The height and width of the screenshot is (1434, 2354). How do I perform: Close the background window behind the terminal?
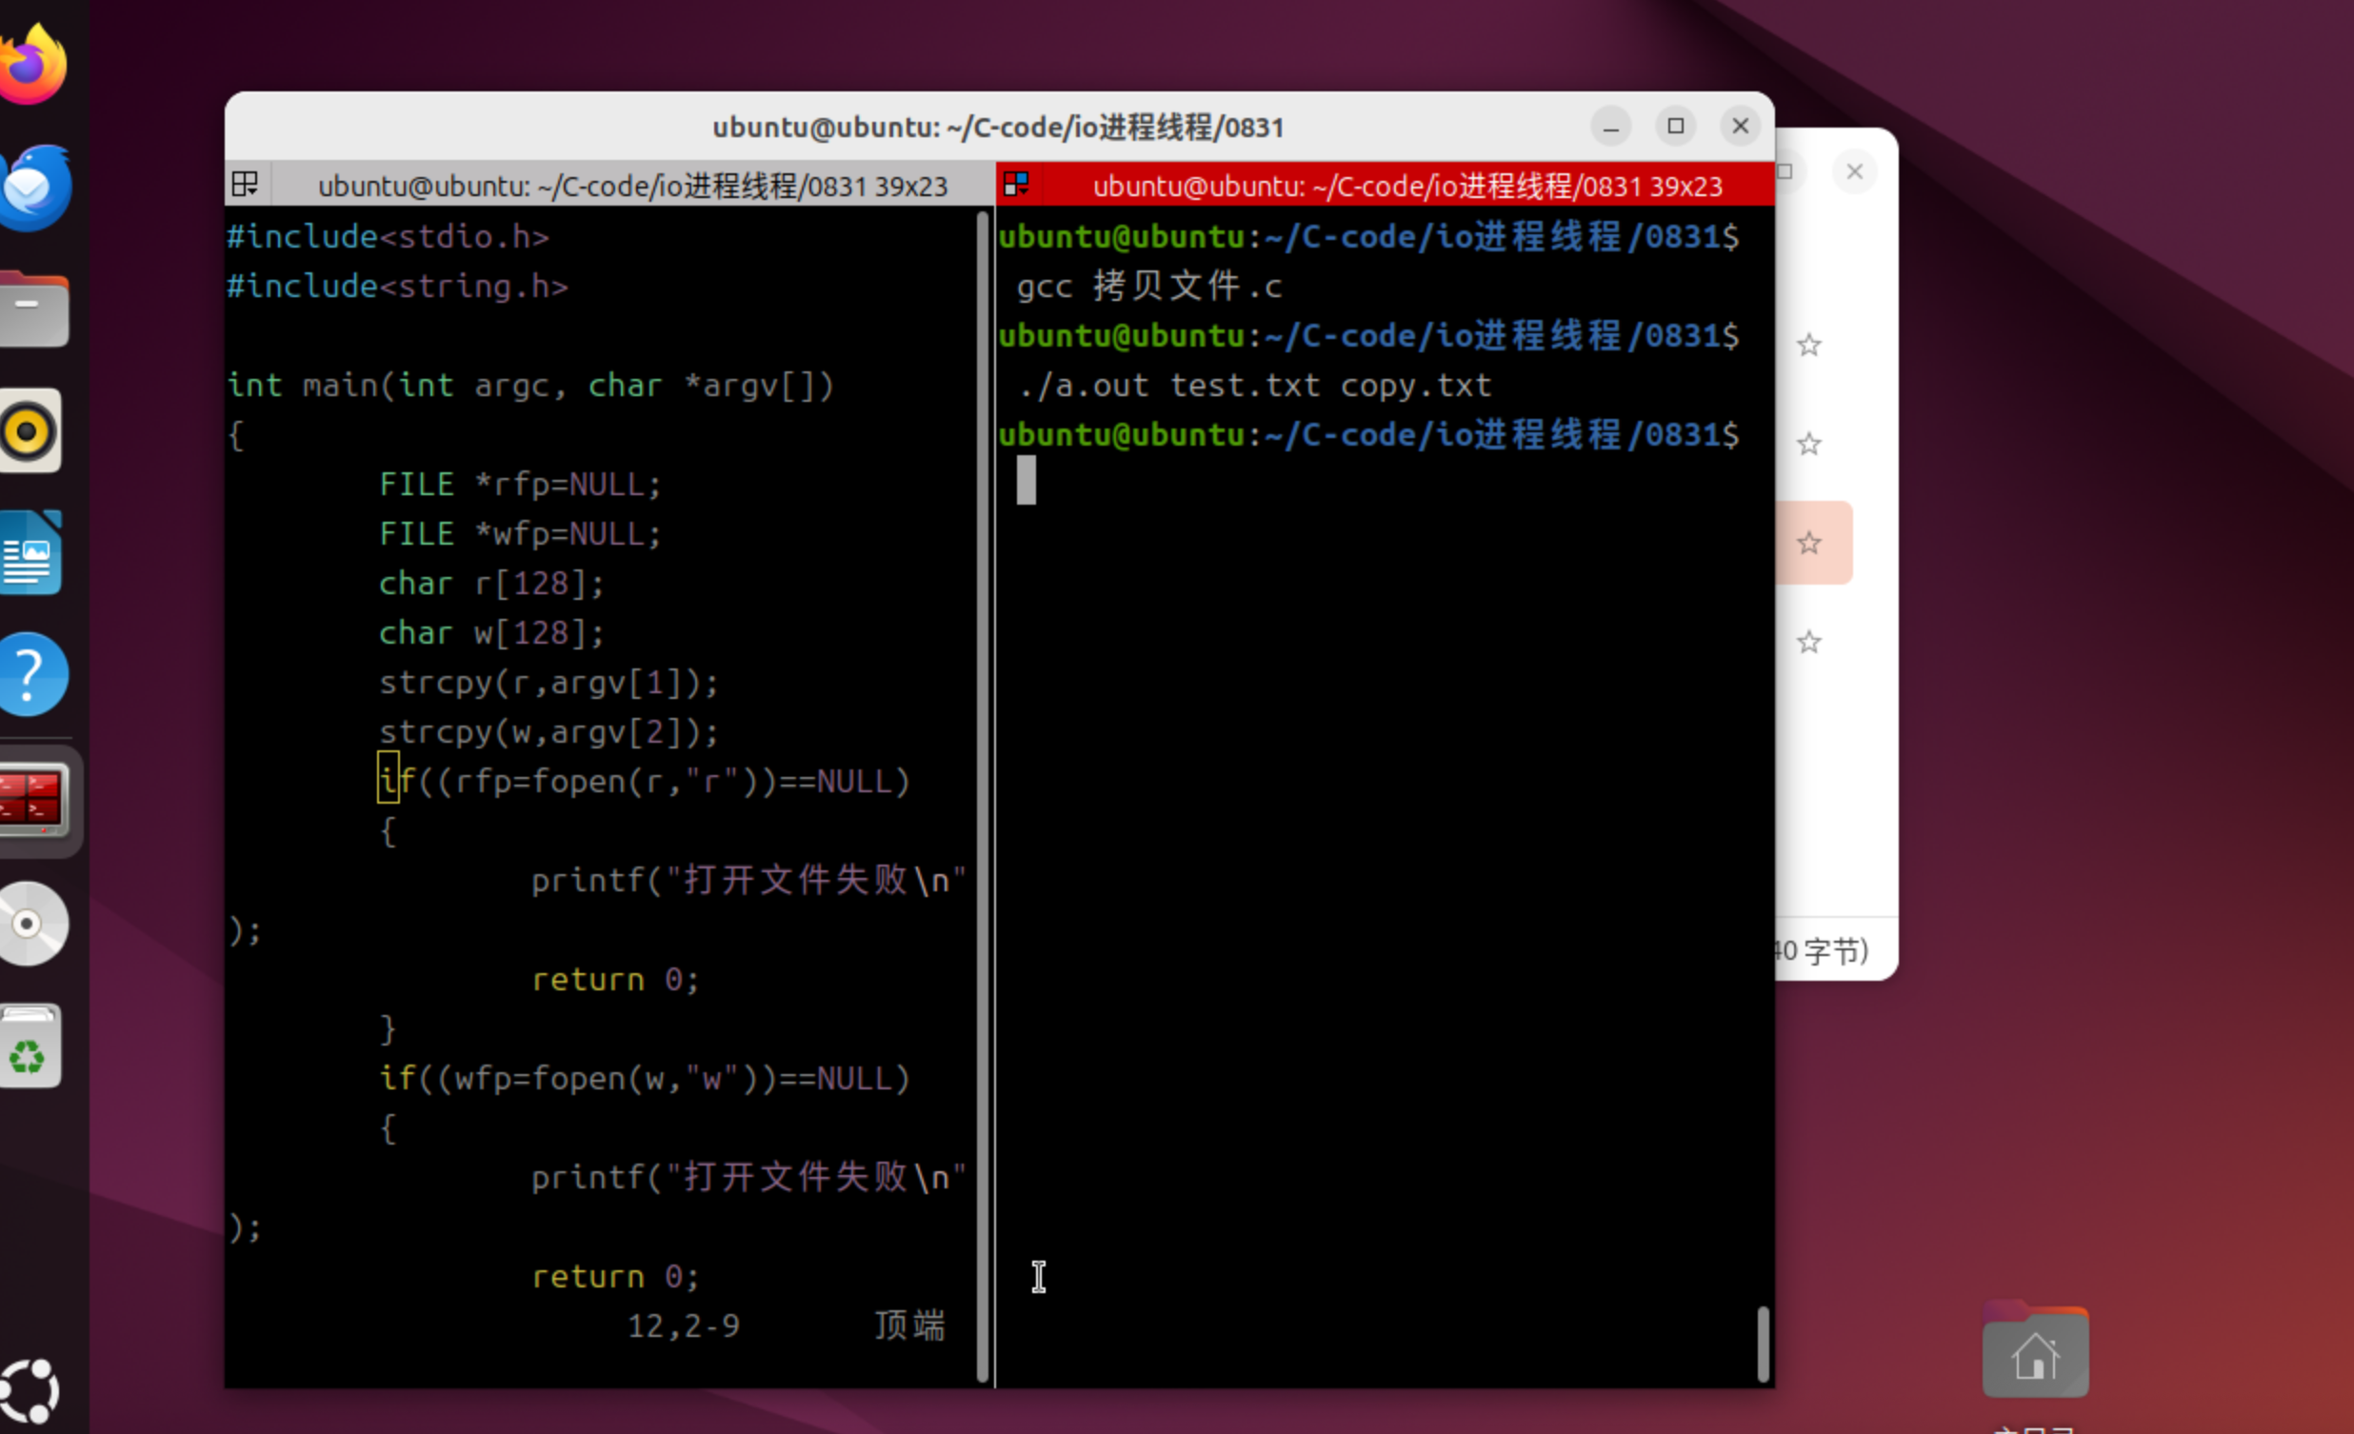pos(1854,172)
